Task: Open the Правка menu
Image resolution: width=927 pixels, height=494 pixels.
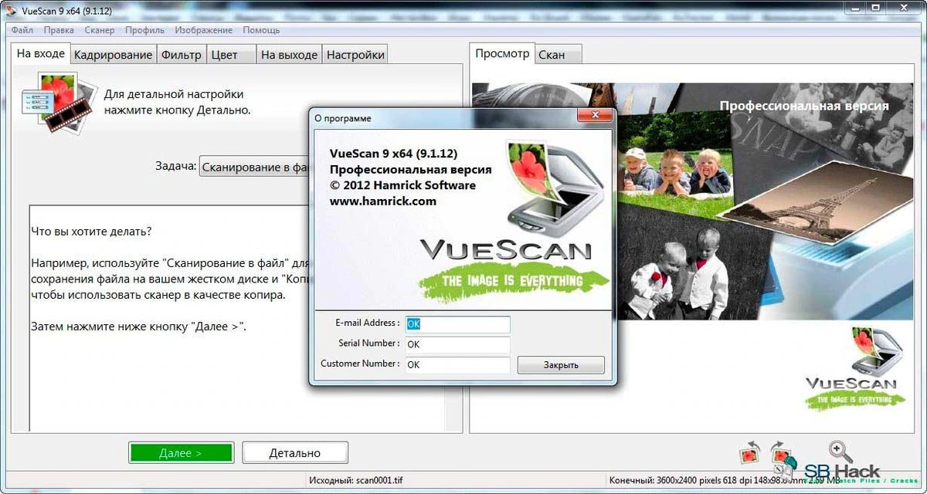Action: click(x=59, y=30)
